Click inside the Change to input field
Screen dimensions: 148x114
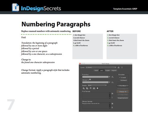(95, 82)
